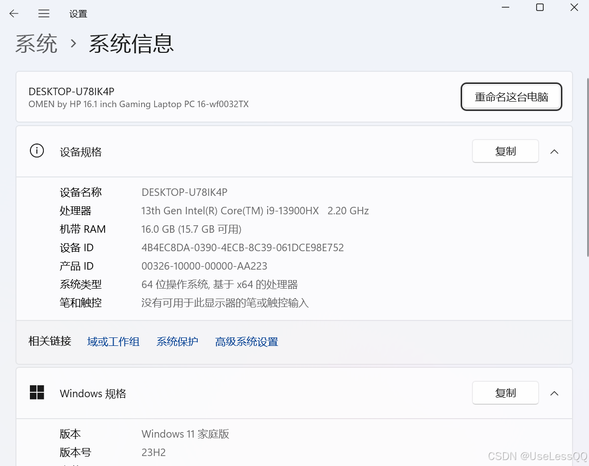This screenshot has height=466, width=589.
Task: Click the Windows logo icon
Action: pos(37,392)
